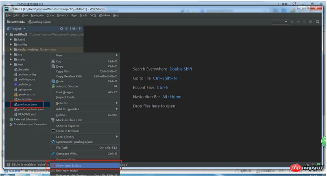Click the Search Everywhere magnifier icon

pos(318,21)
